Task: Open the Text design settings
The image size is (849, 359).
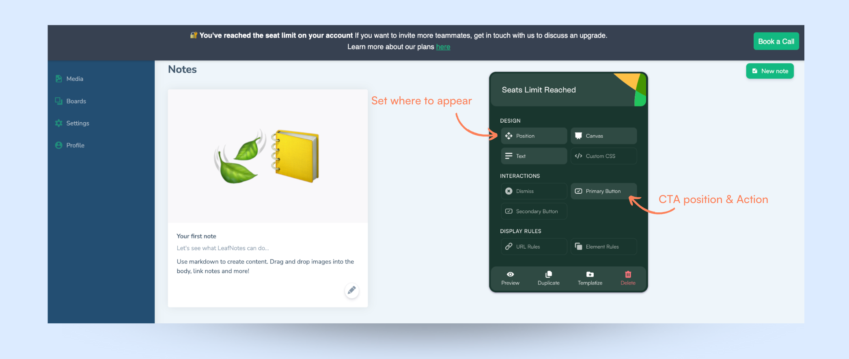Action: click(x=534, y=156)
